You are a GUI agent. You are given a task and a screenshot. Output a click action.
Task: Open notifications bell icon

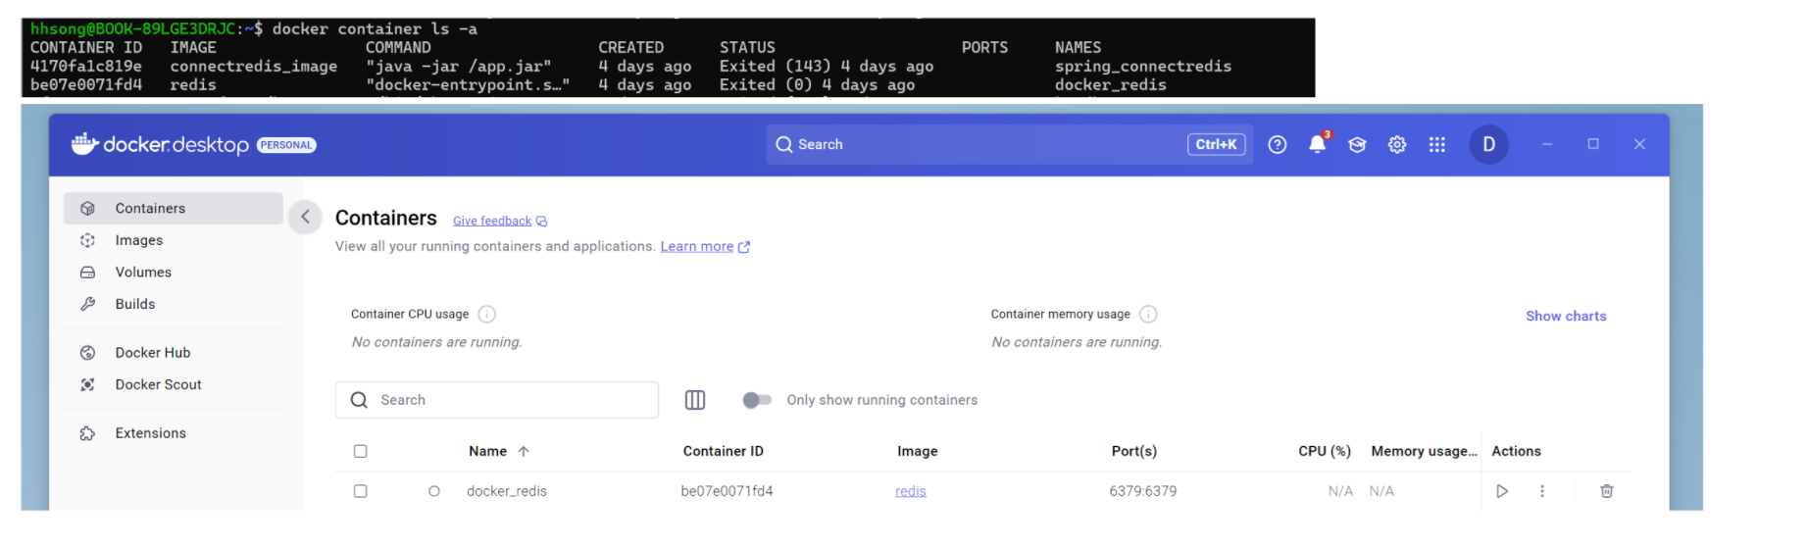click(x=1318, y=144)
